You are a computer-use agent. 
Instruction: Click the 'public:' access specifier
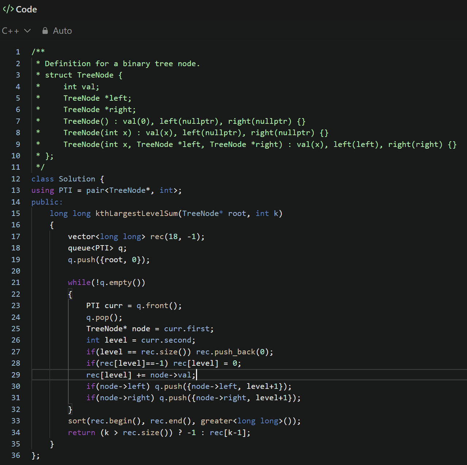point(47,202)
